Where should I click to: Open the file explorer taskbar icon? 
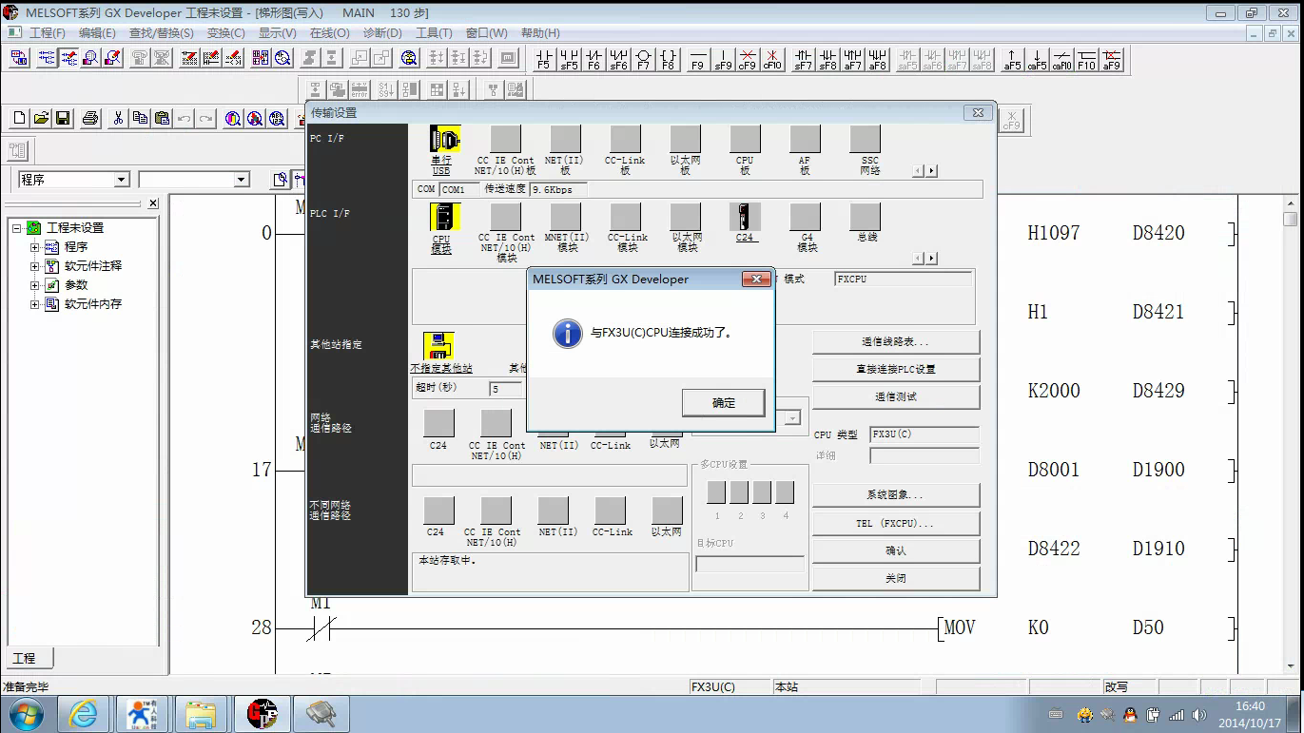(201, 714)
